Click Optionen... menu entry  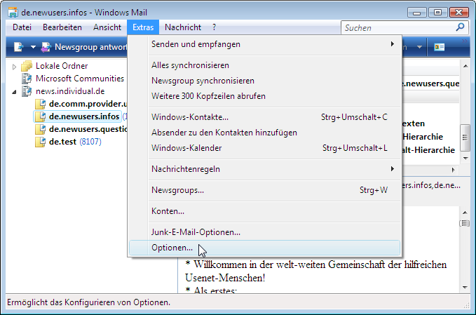point(265,248)
